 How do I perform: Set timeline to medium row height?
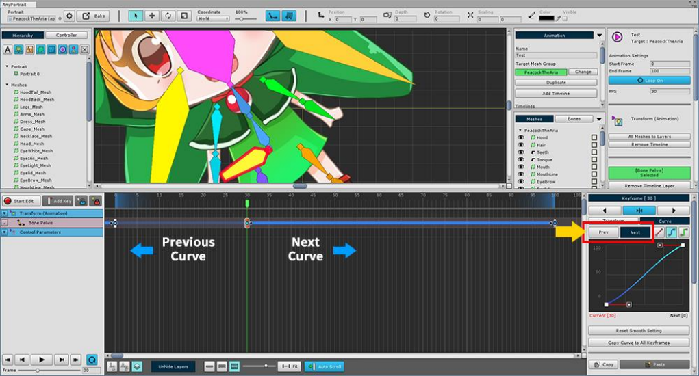(222, 366)
